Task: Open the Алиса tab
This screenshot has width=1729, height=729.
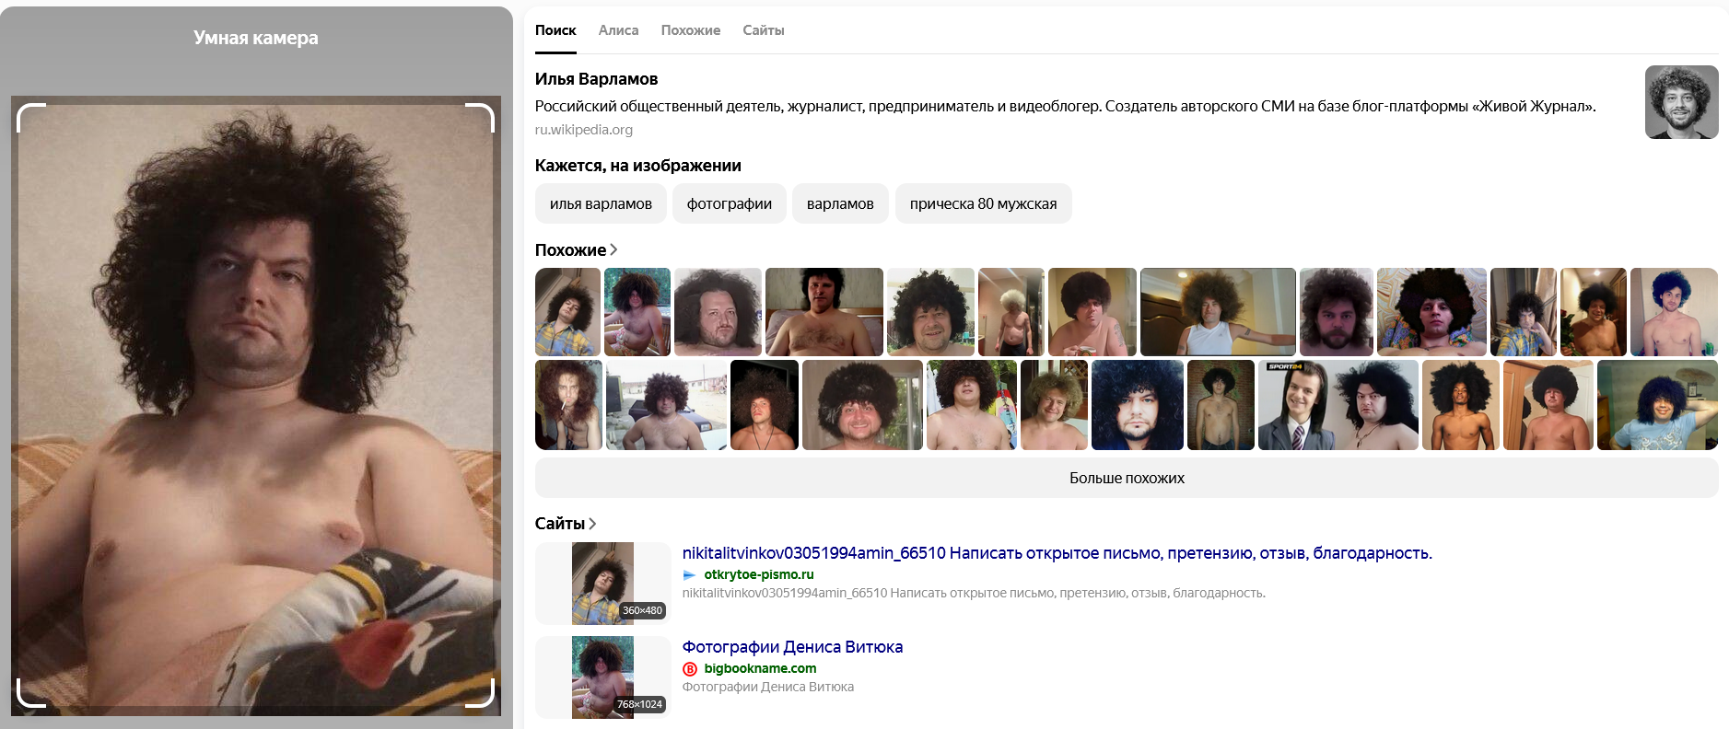Action: tap(618, 30)
